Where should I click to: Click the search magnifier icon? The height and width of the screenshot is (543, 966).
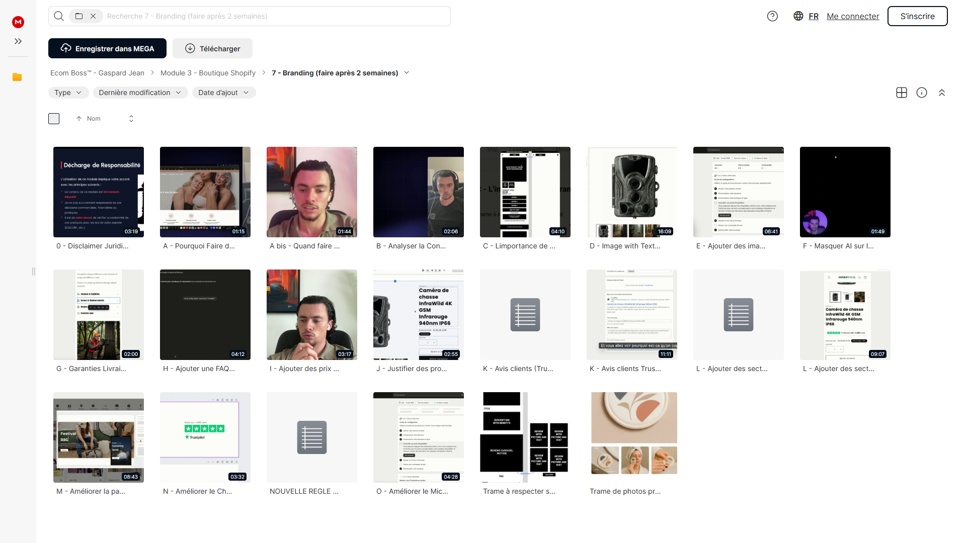[59, 16]
